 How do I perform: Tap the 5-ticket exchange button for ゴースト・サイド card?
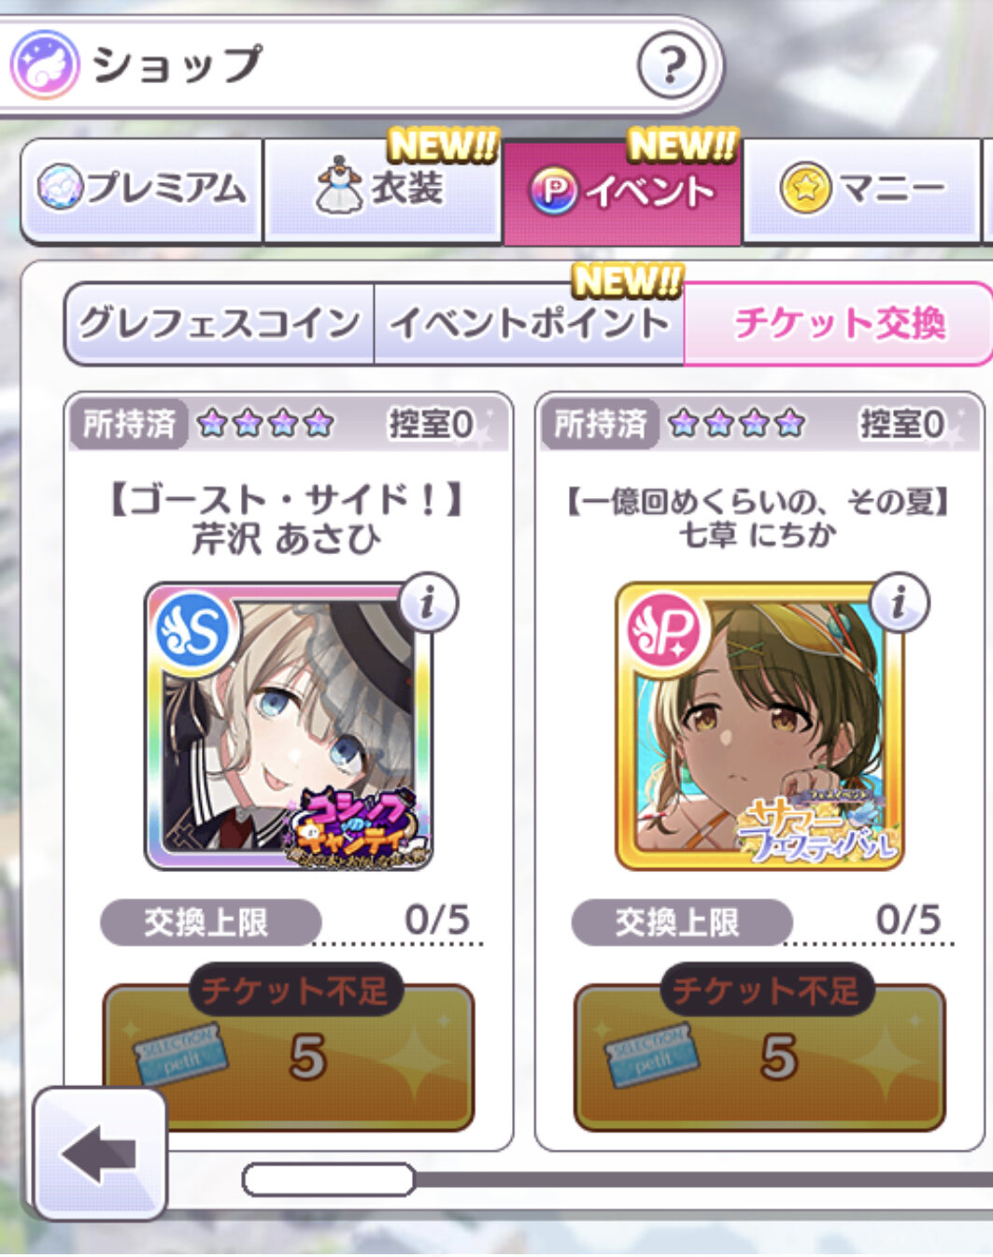pos(289,1057)
